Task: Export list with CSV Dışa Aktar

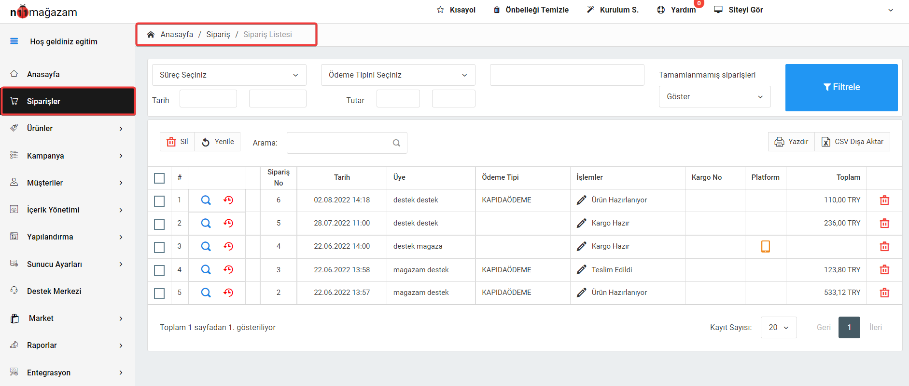Action: (852, 142)
